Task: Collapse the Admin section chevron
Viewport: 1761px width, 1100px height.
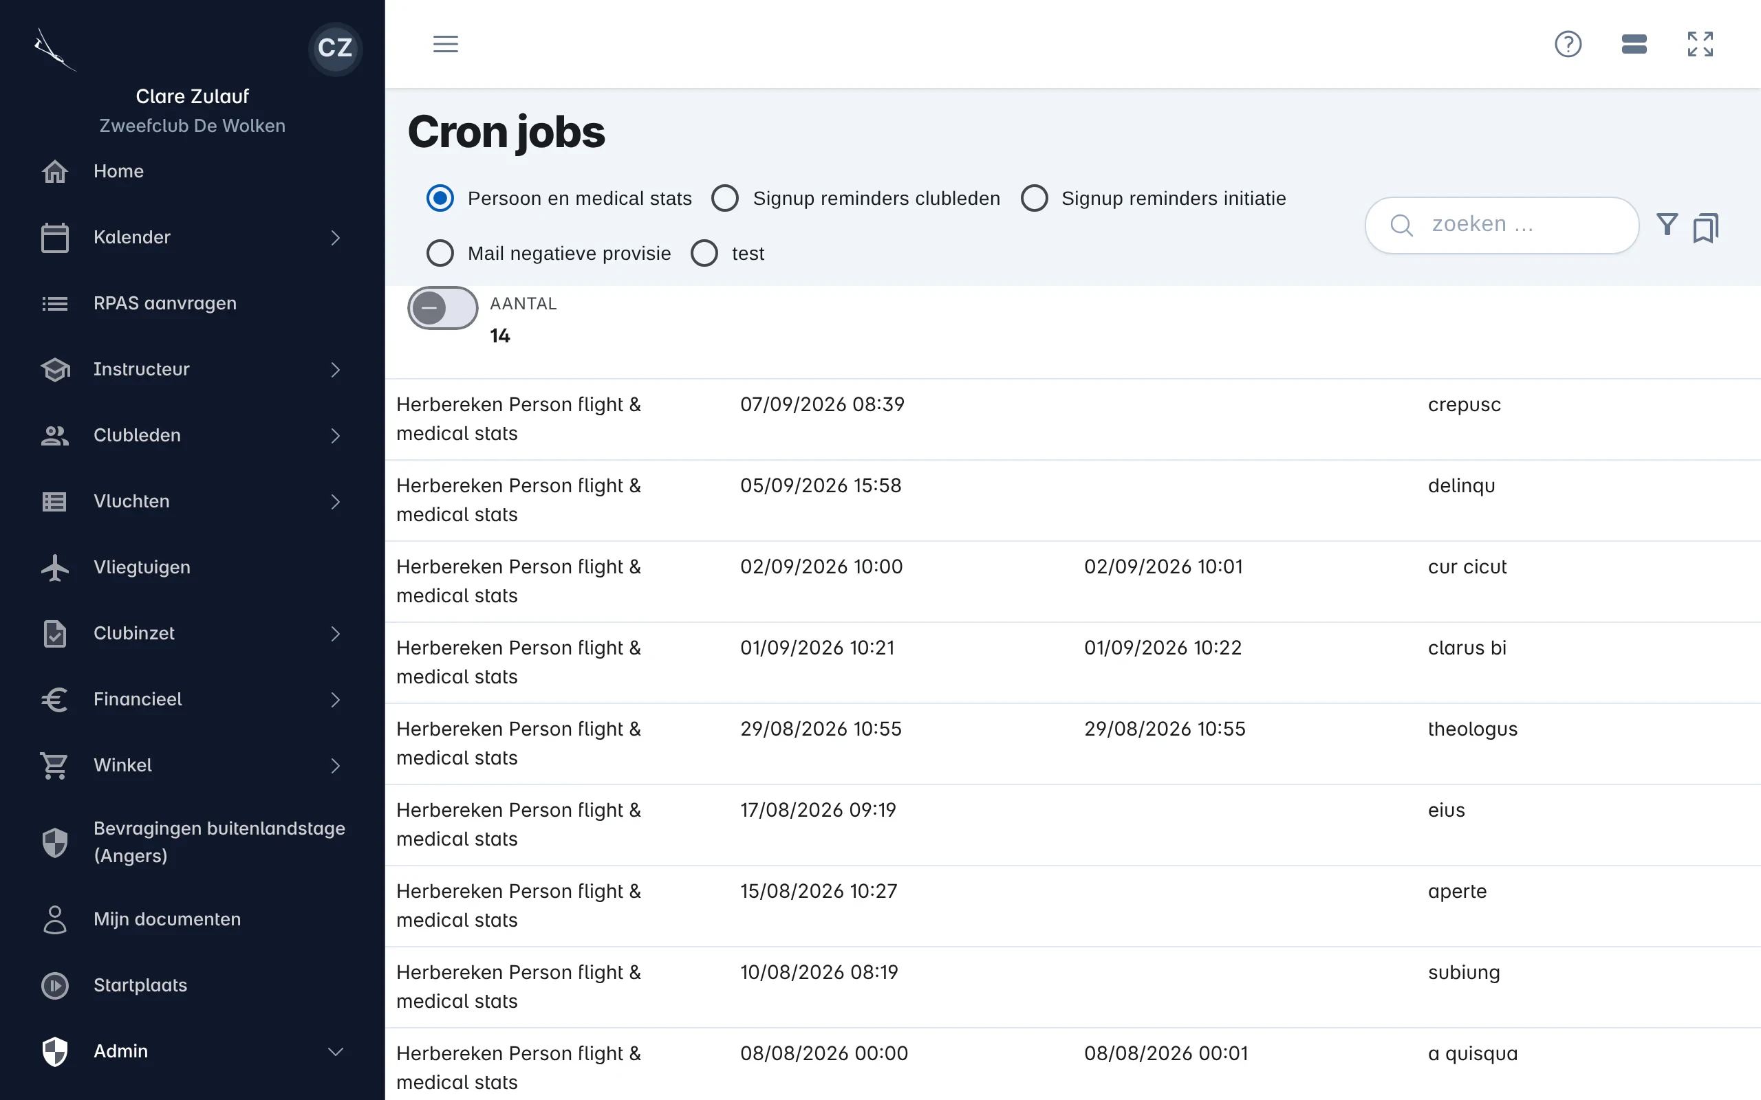Action: coord(336,1052)
